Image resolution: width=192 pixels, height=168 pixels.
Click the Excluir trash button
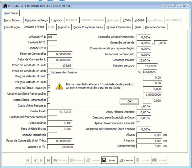(x=143, y=160)
